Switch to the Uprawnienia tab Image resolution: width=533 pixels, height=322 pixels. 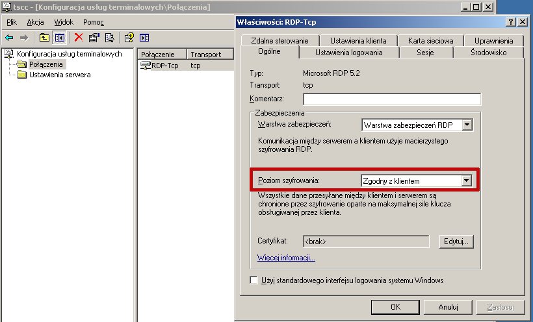coord(493,41)
